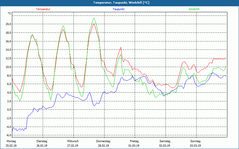The height and width of the screenshot is (149, 239).
Task: Click the Mittwoch day label
Action: (x=73, y=141)
